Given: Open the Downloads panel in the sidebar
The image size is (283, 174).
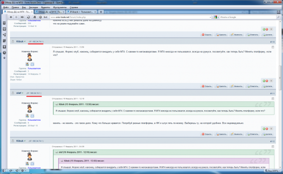Looking at the screenshot, I should click(4, 47).
